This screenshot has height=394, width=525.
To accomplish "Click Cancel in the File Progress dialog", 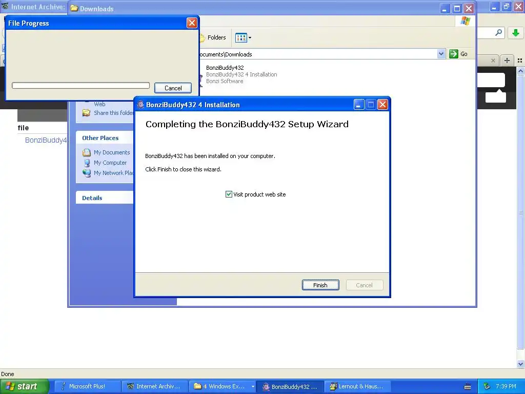I will click(x=173, y=88).
